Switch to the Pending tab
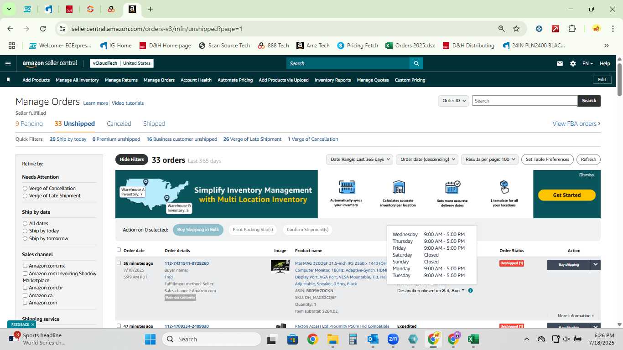 coord(29,124)
